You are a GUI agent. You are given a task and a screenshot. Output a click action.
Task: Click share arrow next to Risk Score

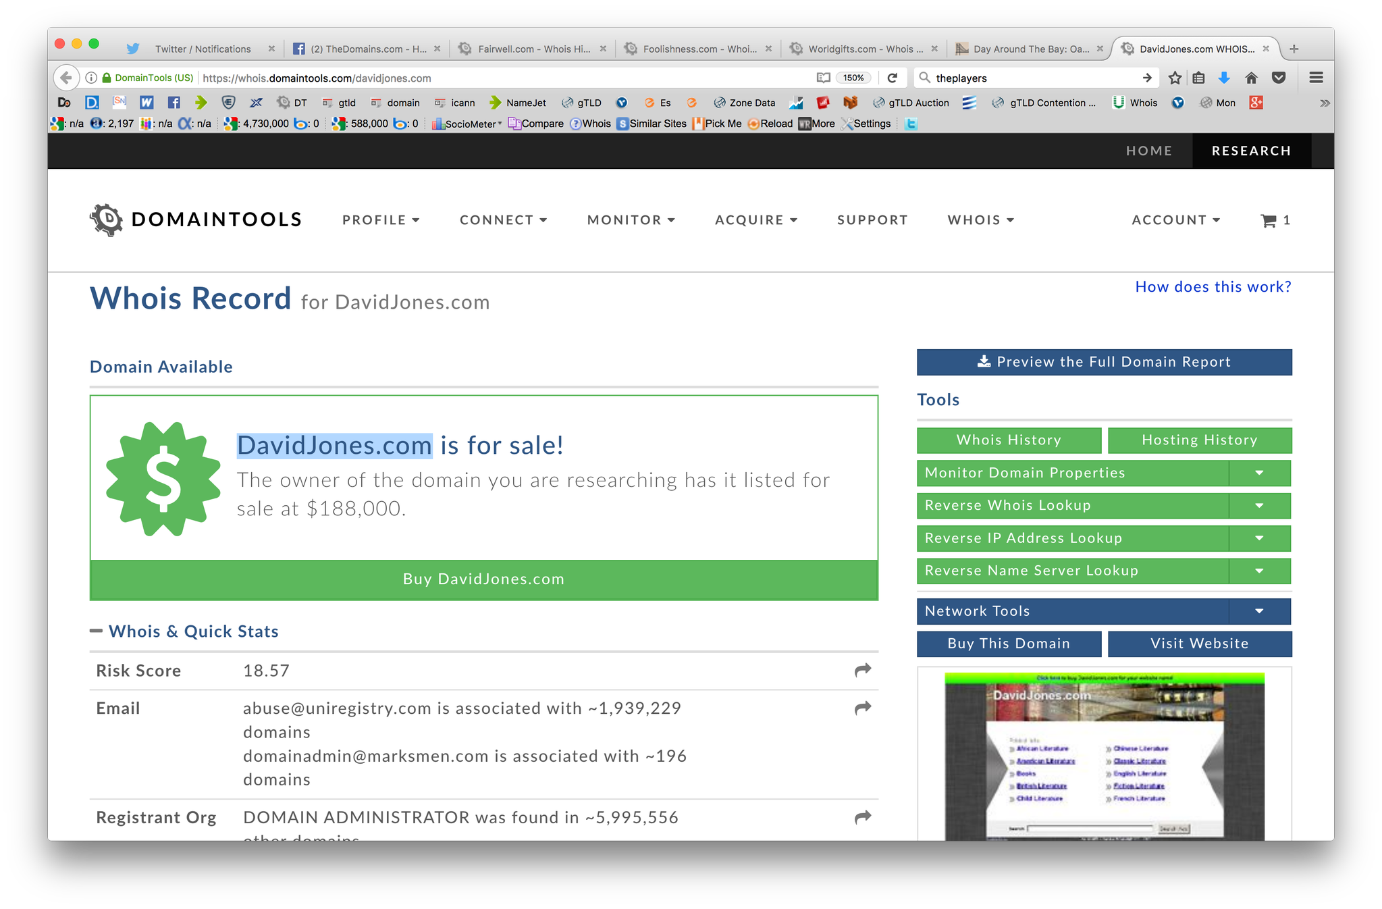(862, 670)
